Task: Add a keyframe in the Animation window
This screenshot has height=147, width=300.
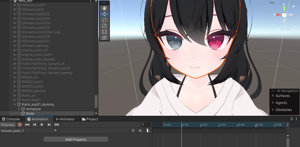Action: [140, 130]
